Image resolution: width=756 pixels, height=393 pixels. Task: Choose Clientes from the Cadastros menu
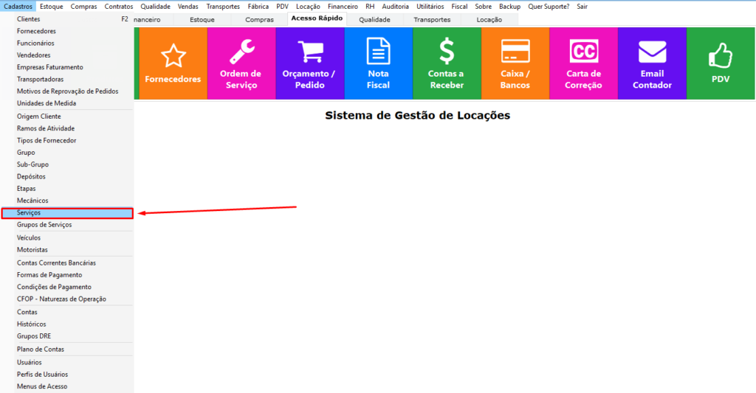(29, 19)
